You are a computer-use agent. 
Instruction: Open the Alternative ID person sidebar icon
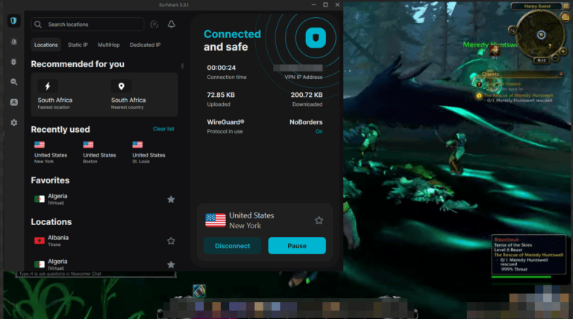(x=13, y=102)
